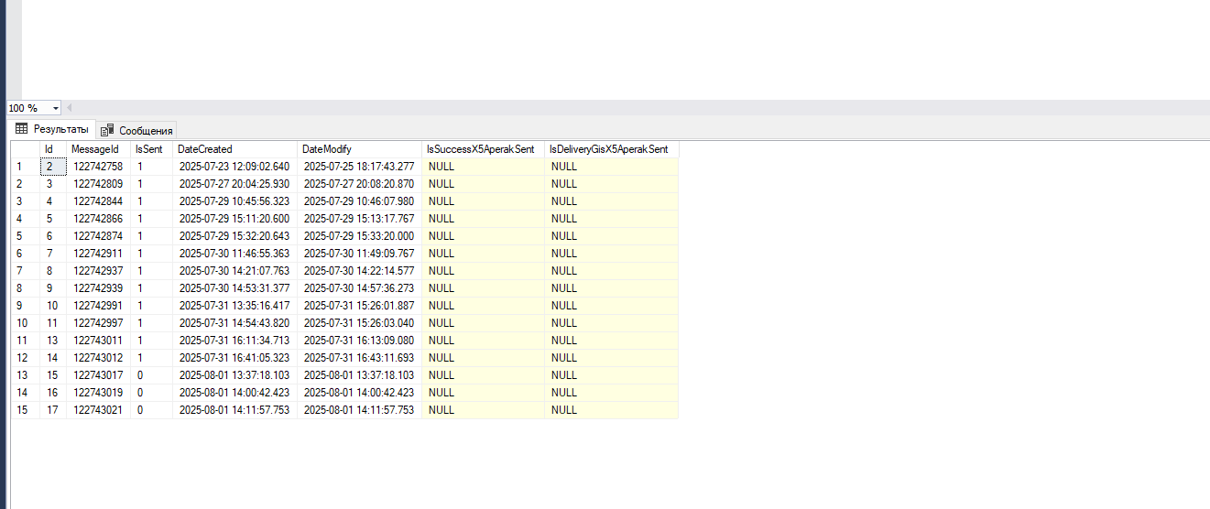Click MessageId cell 122742939
Screen dimensions: 1210x509
coord(99,288)
